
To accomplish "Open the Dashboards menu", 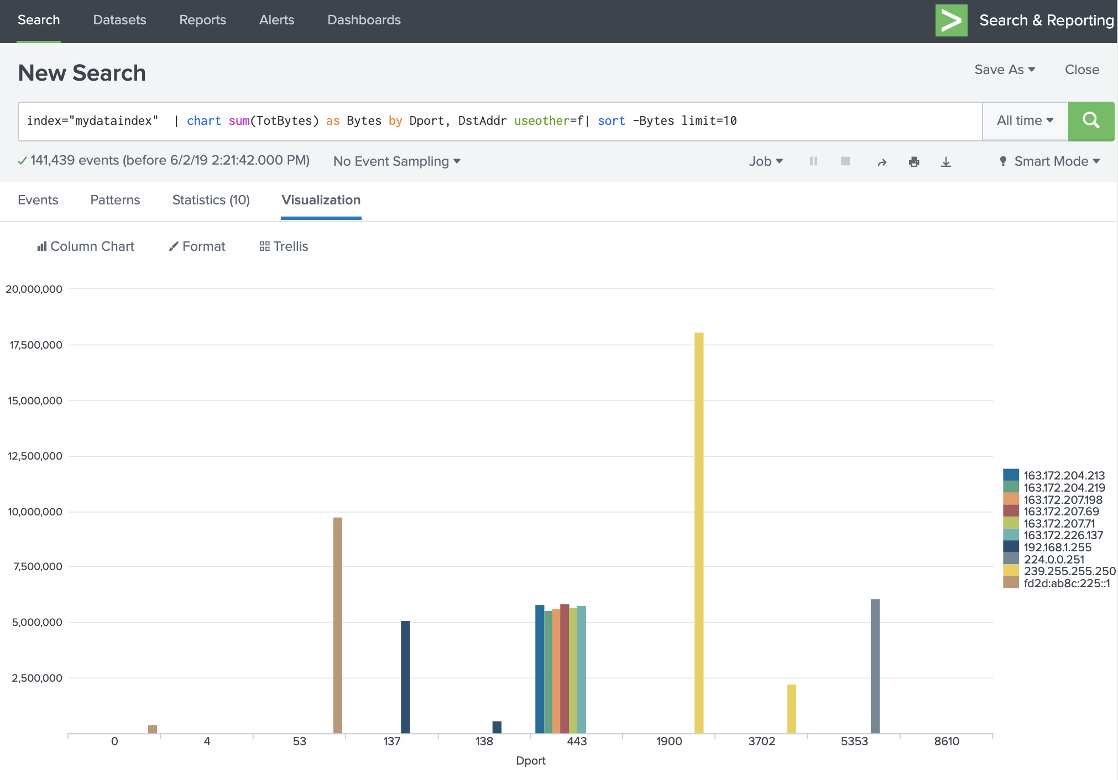I will click(364, 20).
